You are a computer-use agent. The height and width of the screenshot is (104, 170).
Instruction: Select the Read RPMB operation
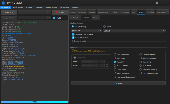tap(141, 62)
